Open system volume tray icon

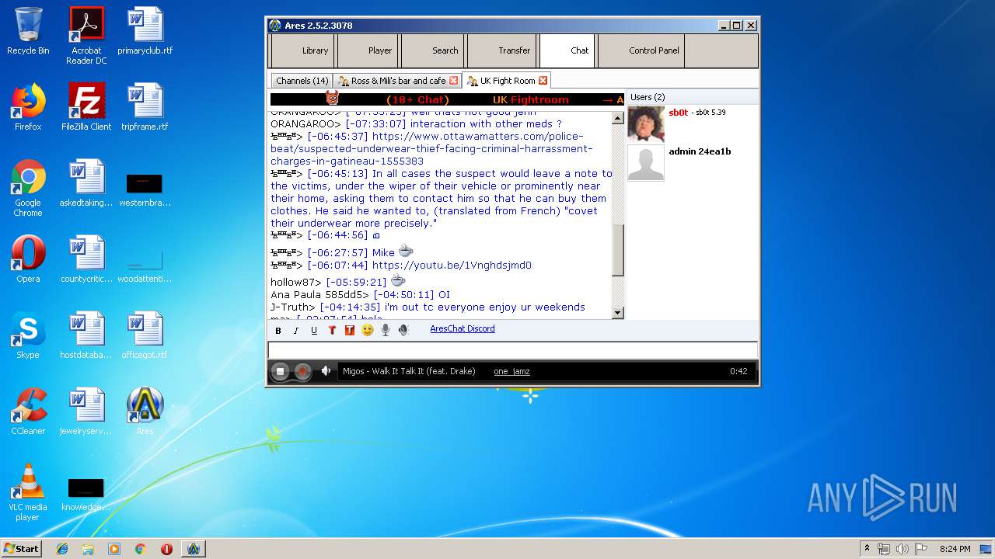pos(902,549)
